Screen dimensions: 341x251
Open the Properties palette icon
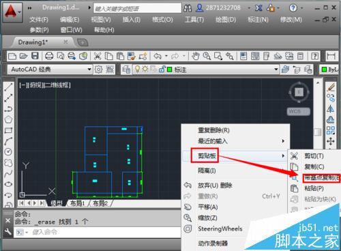point(243,56)
